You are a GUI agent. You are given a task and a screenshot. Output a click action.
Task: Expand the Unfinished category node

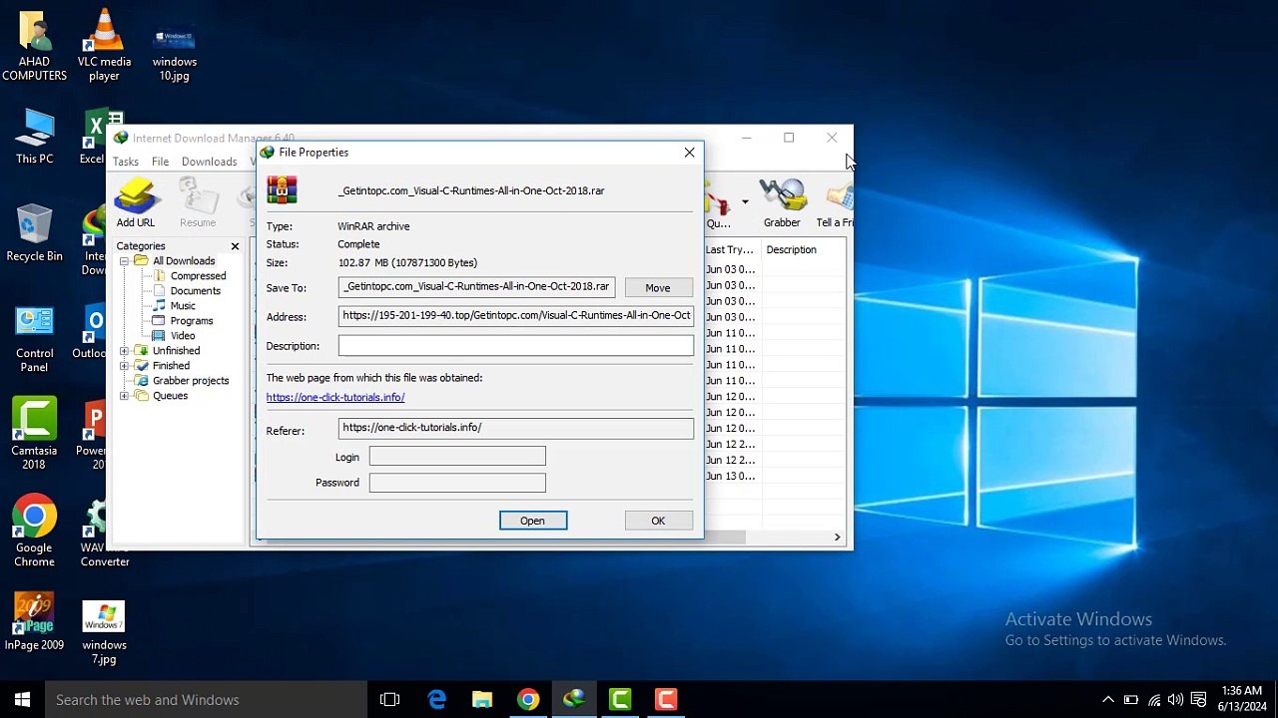(x=124, y=351)
